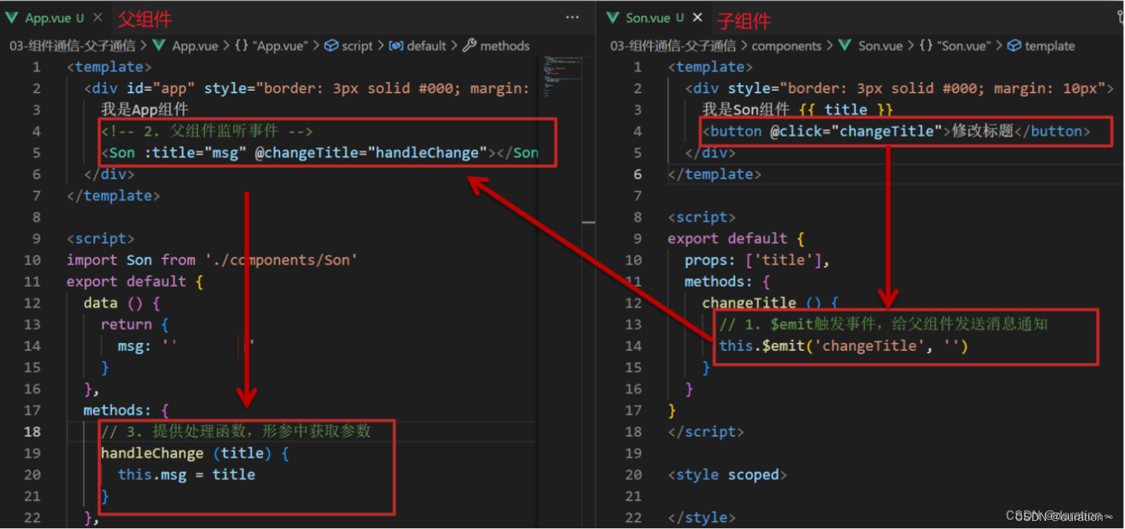Click line number 5 in App.vue gutter

(x=36, y=153)
